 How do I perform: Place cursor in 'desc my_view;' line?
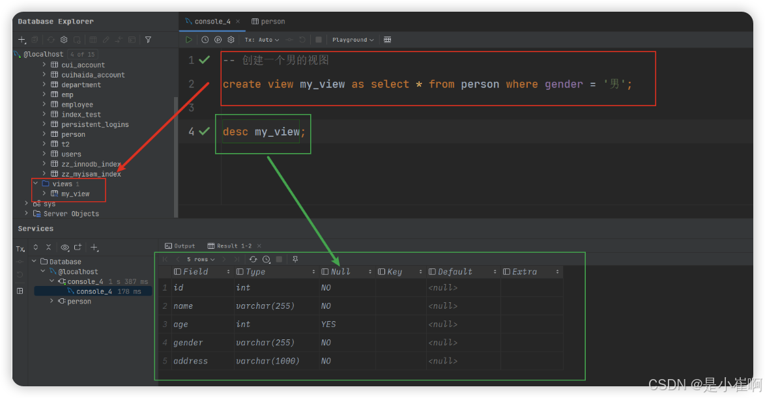click(264, 132)
